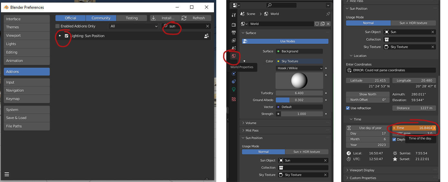
Task: Enable the Community add-ons filter
Action: [101, 18]
